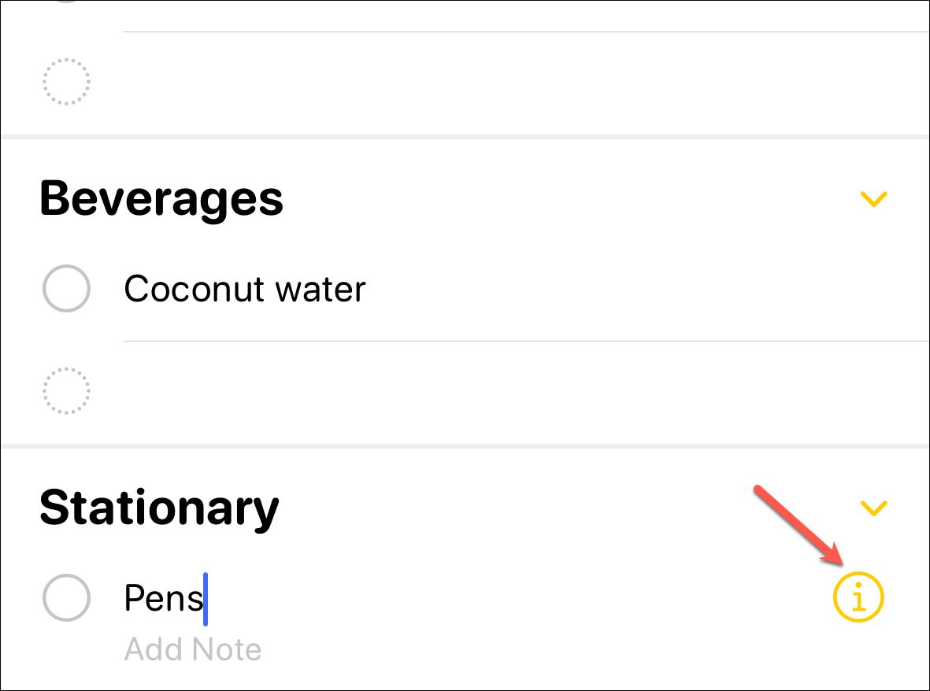The height and width of the screenshot is (691, 930).
Task: Edit the Coconut water reminder text
Action: pyautogui.click(x=244, y=289)
